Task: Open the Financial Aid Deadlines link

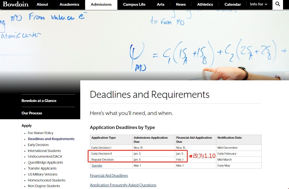Action: click(x=109, y=175)
